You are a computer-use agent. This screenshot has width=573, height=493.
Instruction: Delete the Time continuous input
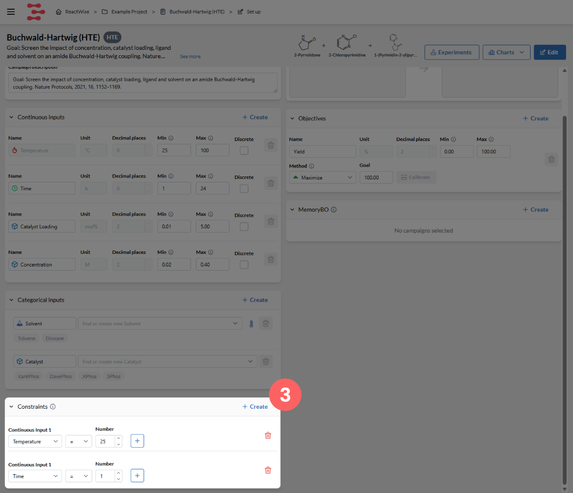[271, 183]
